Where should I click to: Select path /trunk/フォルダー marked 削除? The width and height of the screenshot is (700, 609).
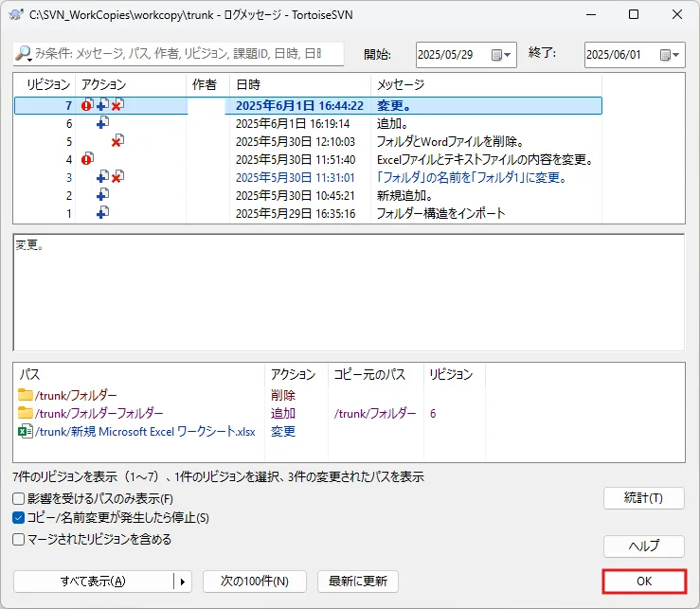point(76,396)
